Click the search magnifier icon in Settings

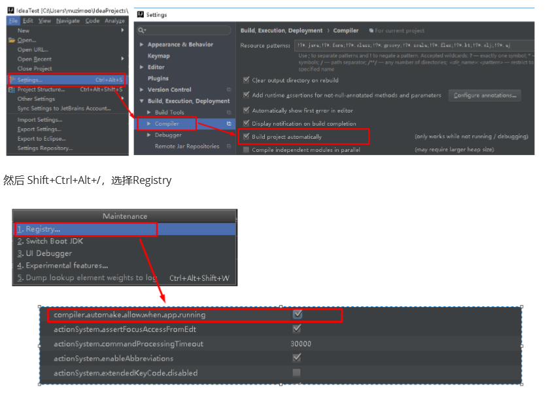[x=141, y=31]
